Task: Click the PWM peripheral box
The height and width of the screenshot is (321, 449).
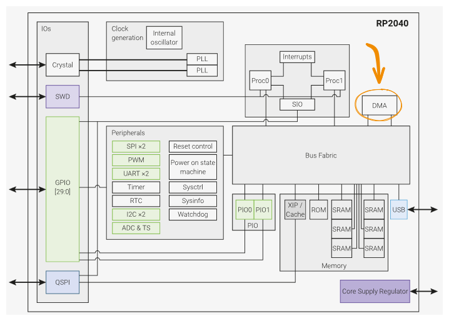Action: click(136, 160)
